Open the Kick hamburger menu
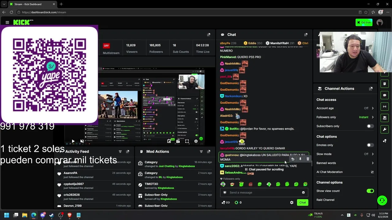 (7, 22)
